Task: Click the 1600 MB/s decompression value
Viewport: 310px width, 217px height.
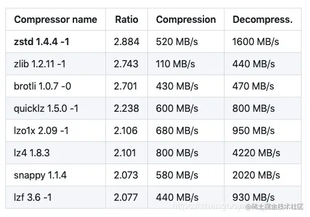Action: [x=256, y=42]
